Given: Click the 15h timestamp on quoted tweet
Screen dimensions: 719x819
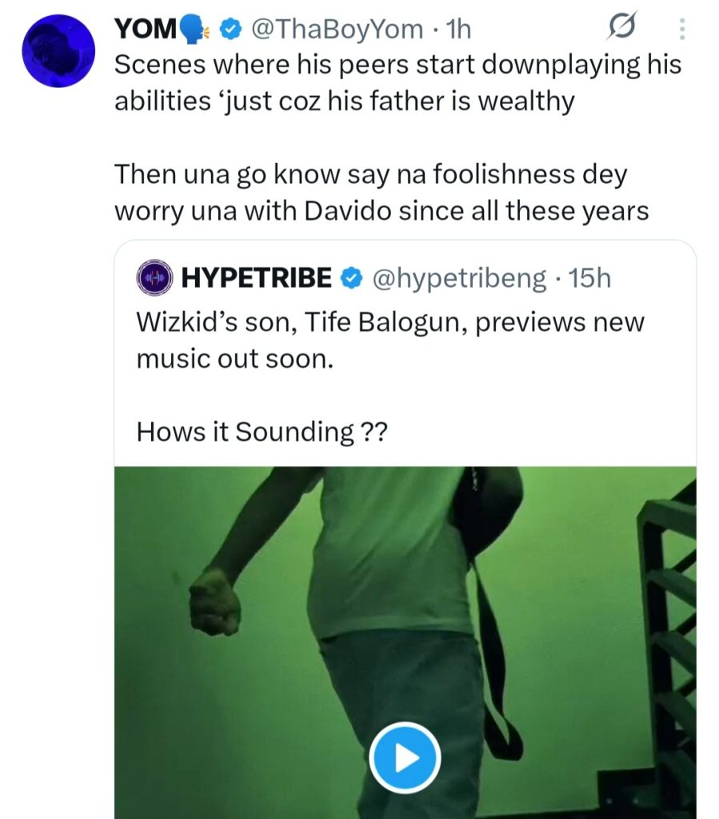Looking at the screenshot, I should 588,278.
